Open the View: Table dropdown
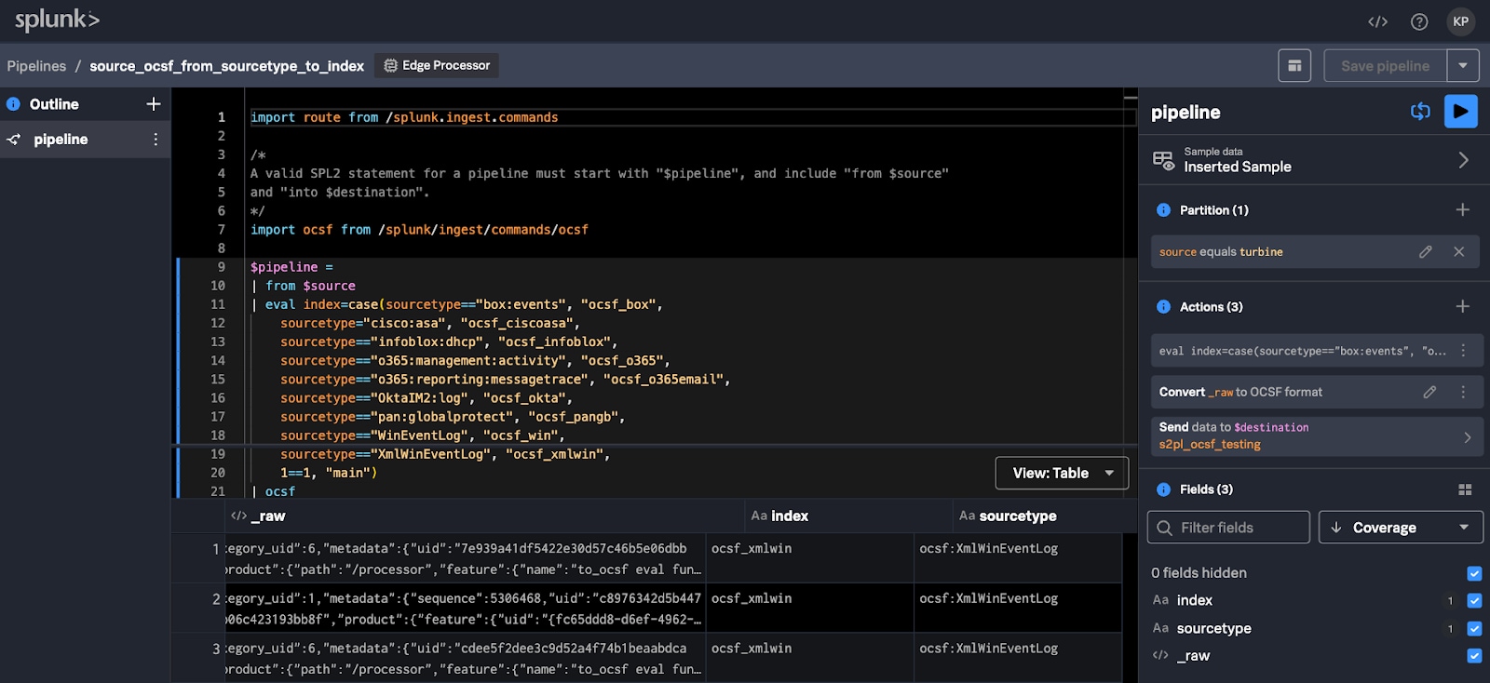The height and width of the screenshot is (683, 1490). click(x=1062, y=474)
